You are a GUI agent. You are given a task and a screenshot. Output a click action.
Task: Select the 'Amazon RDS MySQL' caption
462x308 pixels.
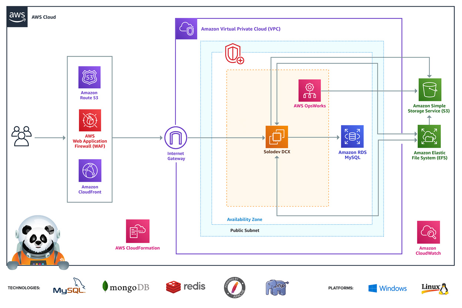(x=352, y=155)
